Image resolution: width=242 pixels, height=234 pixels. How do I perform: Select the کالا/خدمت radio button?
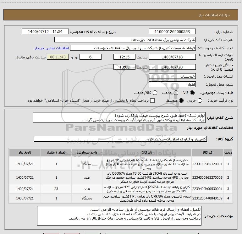tap(155, 93)
